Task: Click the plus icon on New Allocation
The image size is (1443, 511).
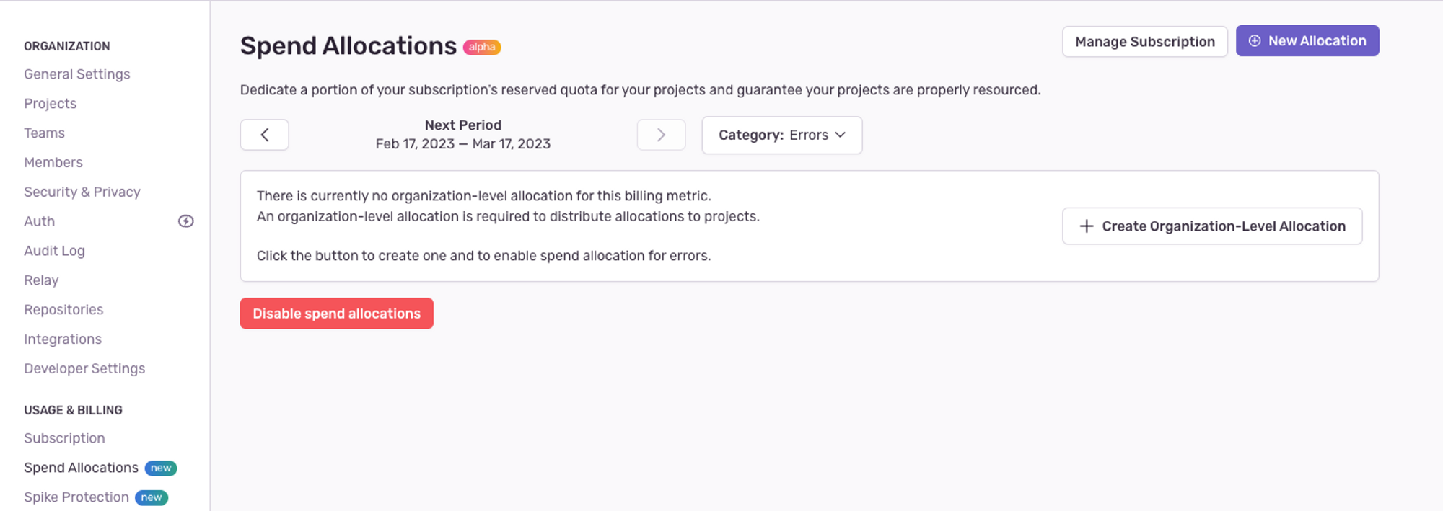Action: (1255, 40)
